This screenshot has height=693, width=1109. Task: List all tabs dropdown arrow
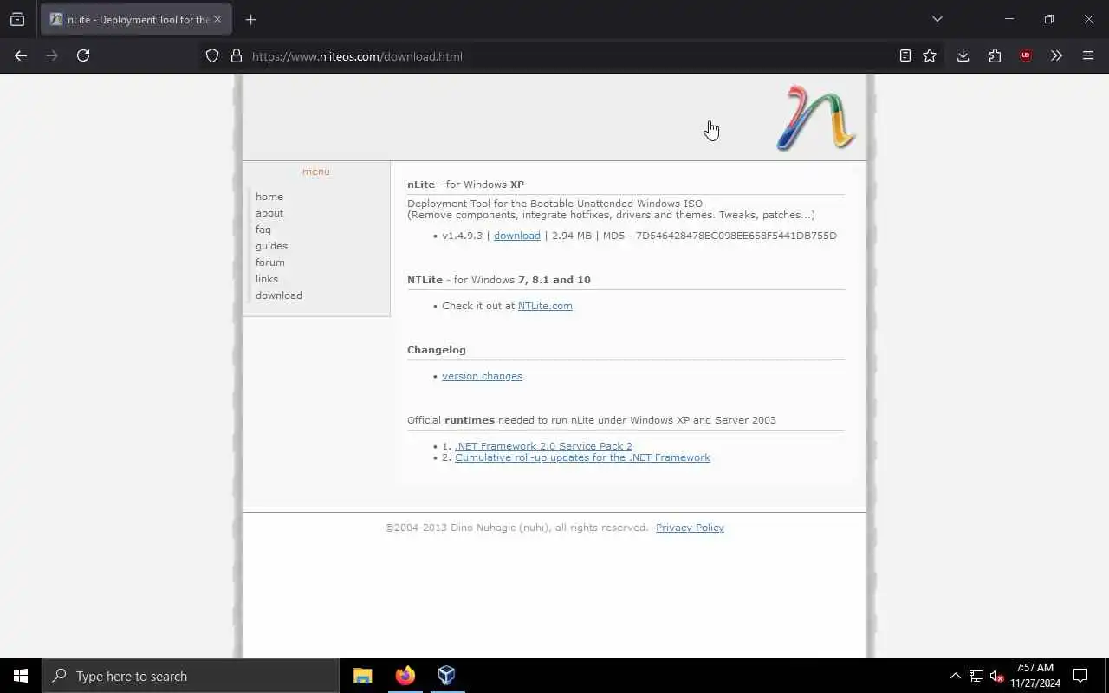(937, 19)
